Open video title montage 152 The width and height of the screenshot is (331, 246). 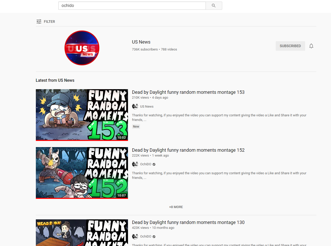tap(188, 150)
